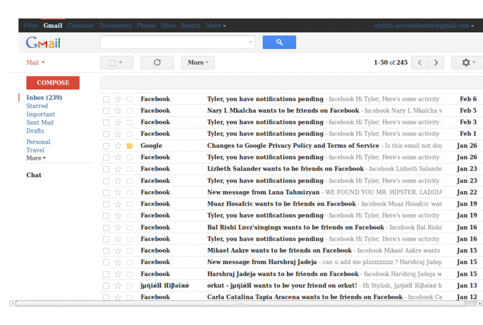Open the More actions toolbar dropdown
The image size is (483, 325).
[x=198, y=63]
